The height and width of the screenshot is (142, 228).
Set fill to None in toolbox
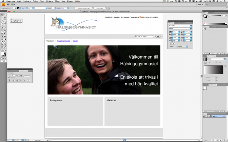[x=5, y=59]
